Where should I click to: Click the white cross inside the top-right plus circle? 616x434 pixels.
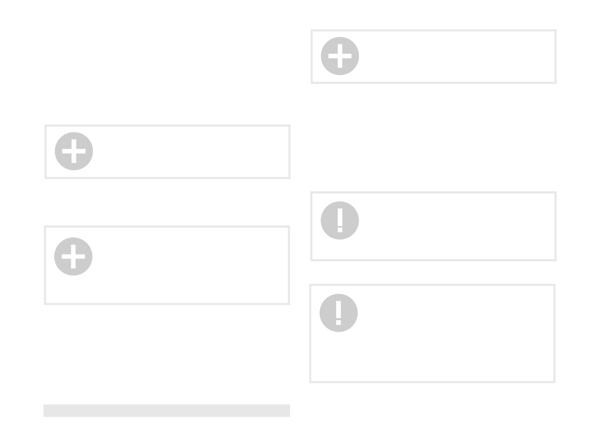[x=340, y=56]
